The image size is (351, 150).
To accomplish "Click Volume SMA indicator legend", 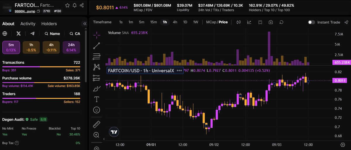I will [128, 33].
